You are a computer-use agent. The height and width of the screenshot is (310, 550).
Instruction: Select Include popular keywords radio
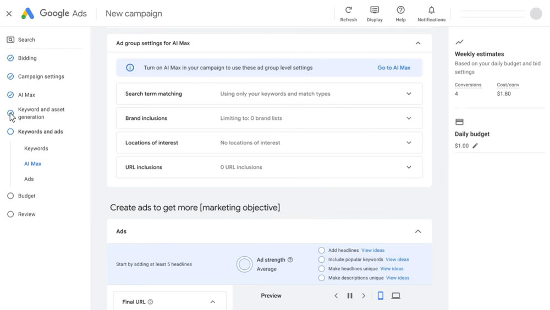point(321,259)
